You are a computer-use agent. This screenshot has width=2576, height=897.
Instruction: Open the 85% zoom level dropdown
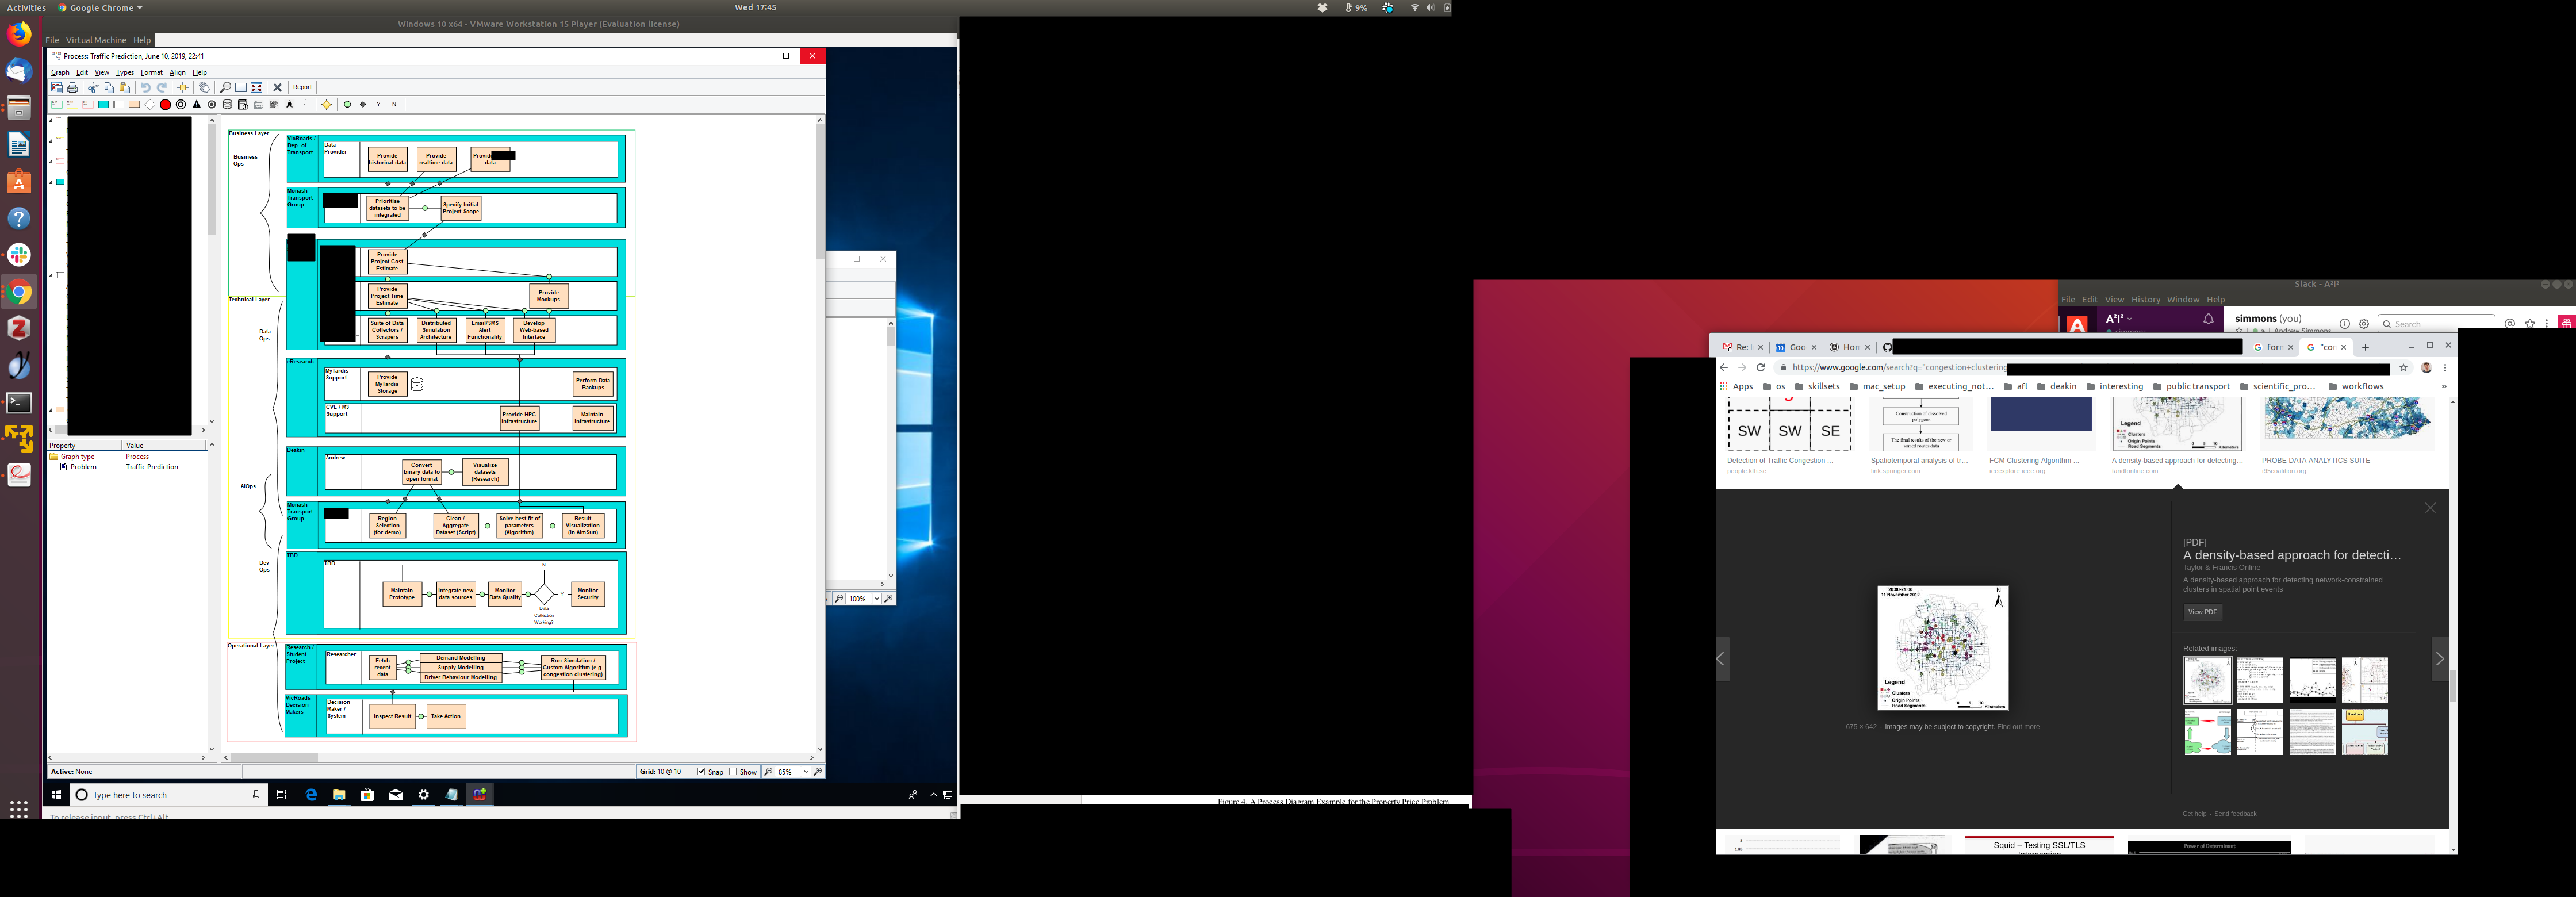click(x=805, y=771)
